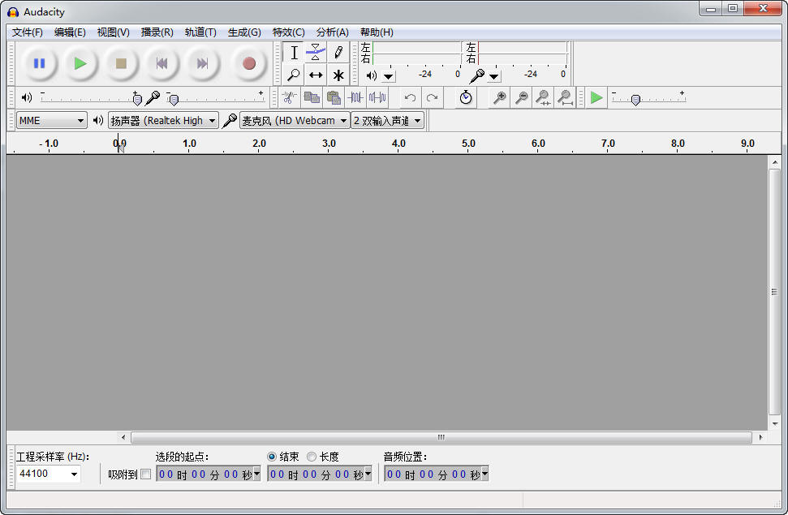Click the Redo arrow icon
Viewport: 788px width, 515px height.
click(433, 97)
